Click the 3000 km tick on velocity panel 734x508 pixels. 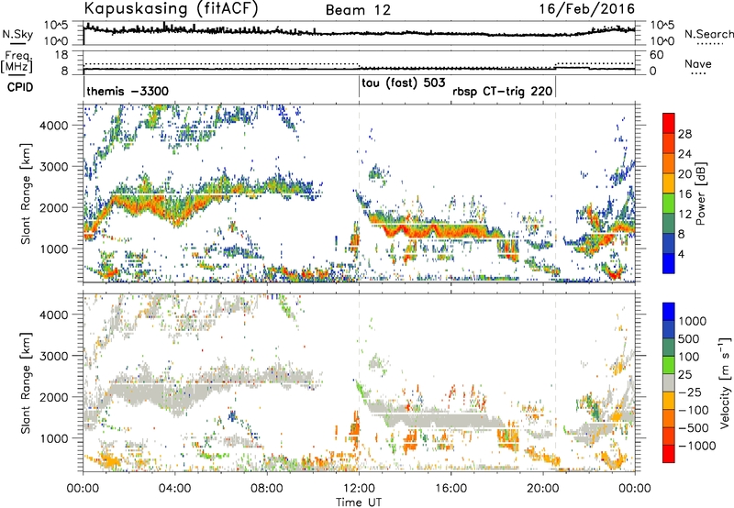tap(55, 356)
